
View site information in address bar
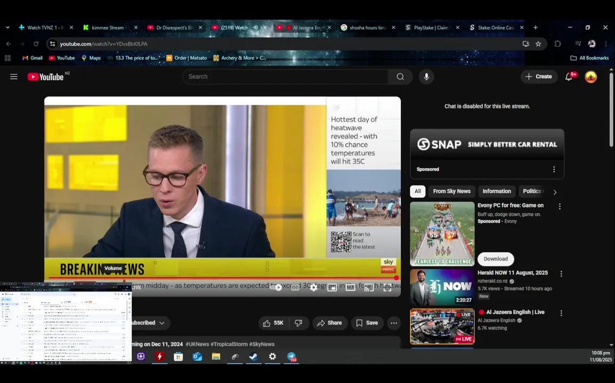[52, 44]
